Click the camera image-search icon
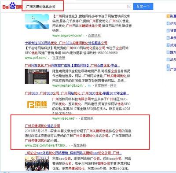The image size is (176, 173). 129,7
